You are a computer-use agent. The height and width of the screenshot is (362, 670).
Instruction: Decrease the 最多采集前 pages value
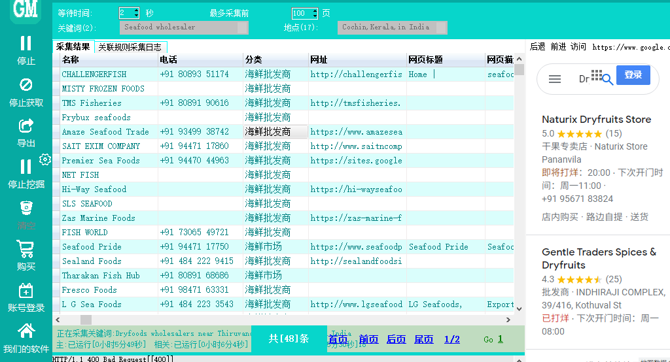(315, 16)
